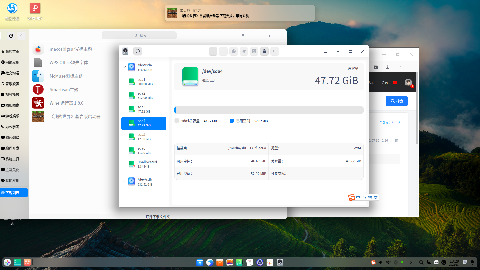Click the delete partition table trash icon

pos(264,51)
